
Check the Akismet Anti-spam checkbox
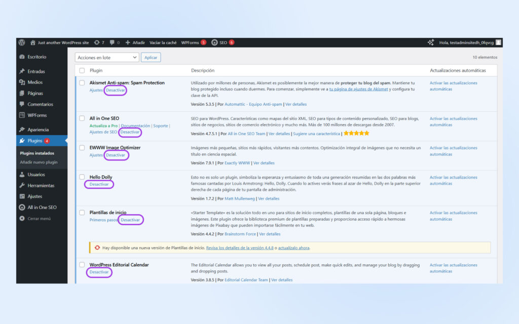pyautogui.click(x=82, y=83)
